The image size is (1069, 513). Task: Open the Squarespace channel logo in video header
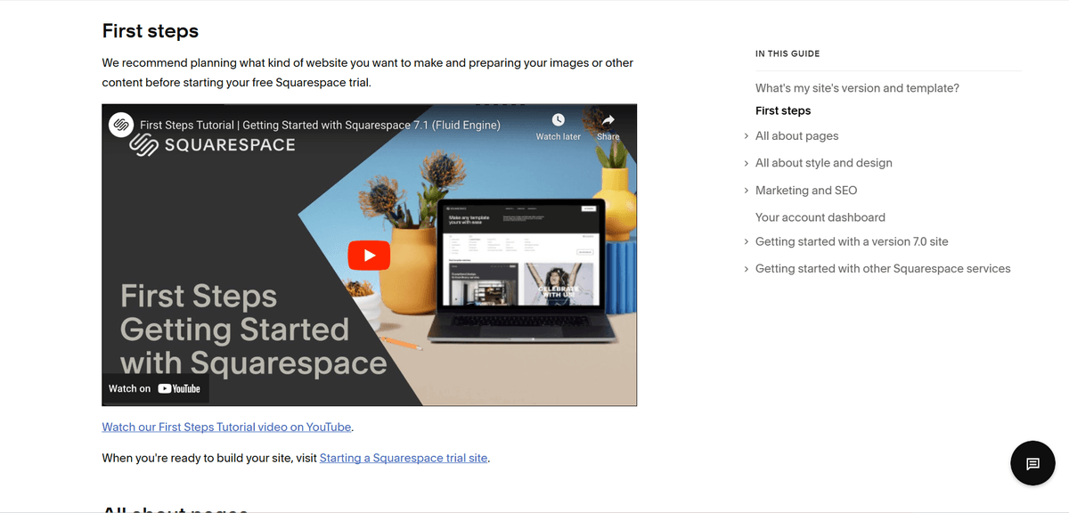click(121, 125)
